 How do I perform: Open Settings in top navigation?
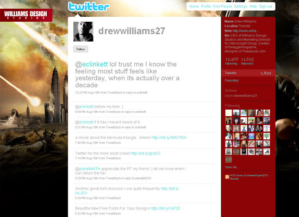[241, 7]
